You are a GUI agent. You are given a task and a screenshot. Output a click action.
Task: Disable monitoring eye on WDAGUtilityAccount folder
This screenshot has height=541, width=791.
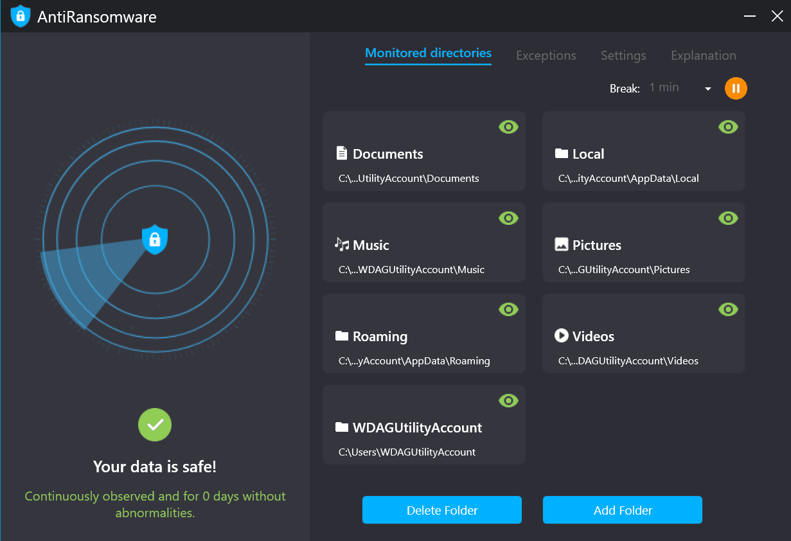click(508, 401)
